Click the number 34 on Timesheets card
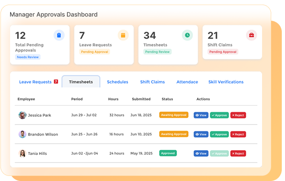Screen dimensions: 285x181 tap(150, 35)
